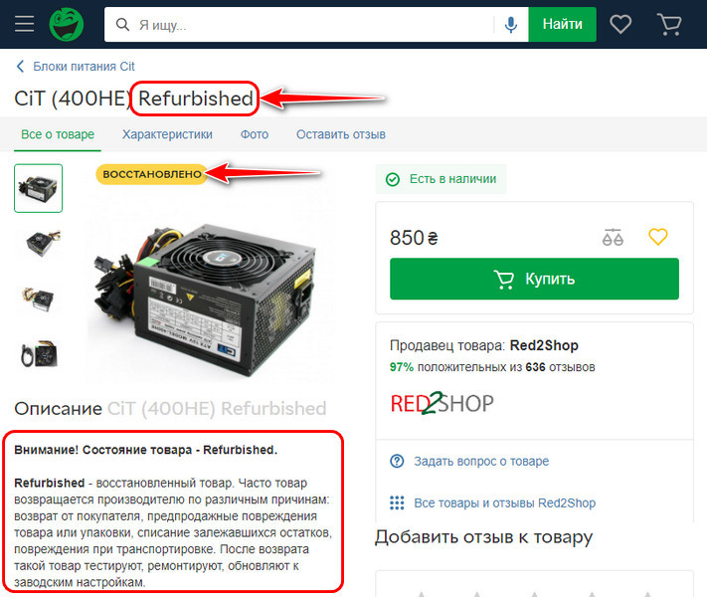The width and height of the screenshot is (707, 597).
Task: Click the back chevron near breadcrumb
Action: [x=20, y=67]
